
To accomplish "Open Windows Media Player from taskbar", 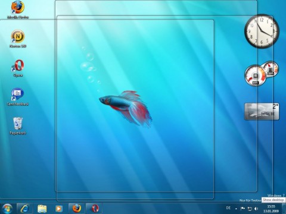I will pos(59,209).
